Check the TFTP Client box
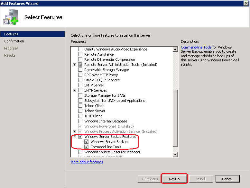The height and width of the screenshot is (188, 250). [80, 116]
